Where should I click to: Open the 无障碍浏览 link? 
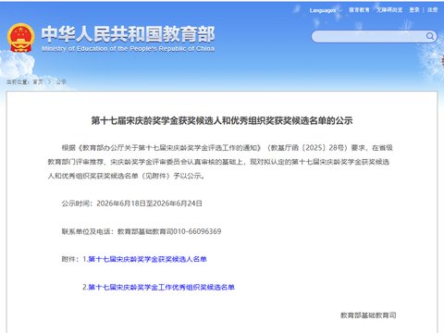coord(389,10)
